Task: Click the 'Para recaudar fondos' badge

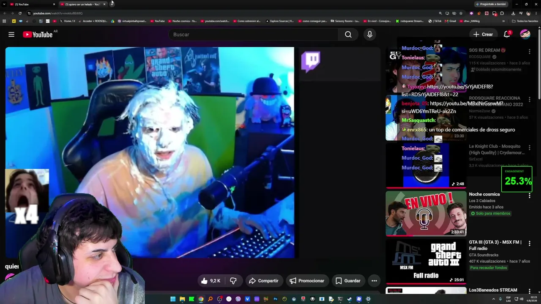Action: click(488, 268)
